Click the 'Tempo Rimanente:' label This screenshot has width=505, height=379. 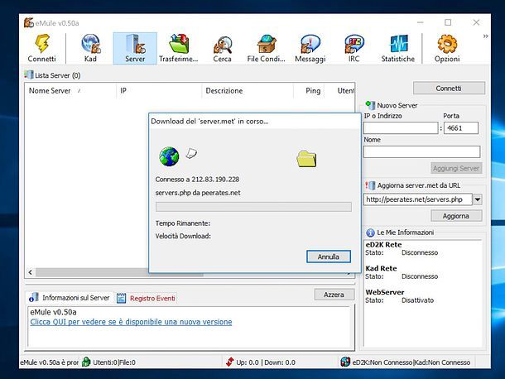183,223
